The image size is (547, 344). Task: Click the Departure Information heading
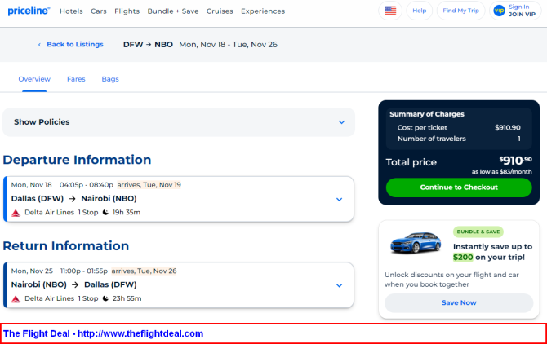(77, 160)
